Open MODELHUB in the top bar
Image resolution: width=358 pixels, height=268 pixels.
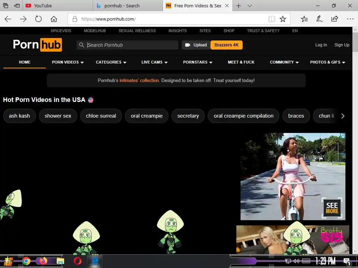click(95, 31)
